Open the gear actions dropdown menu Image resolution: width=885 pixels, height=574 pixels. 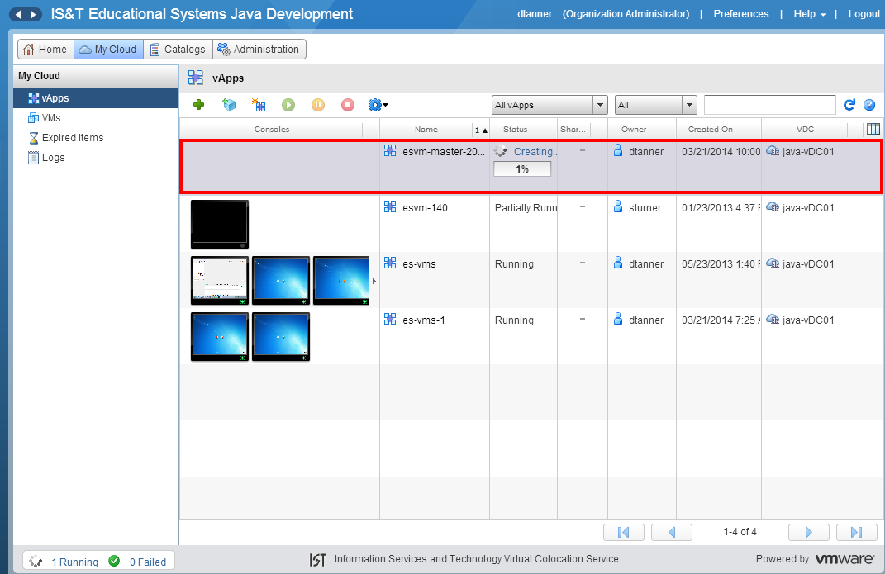click(378, 105)
